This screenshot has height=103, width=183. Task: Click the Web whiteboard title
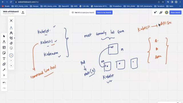point(11,11)
